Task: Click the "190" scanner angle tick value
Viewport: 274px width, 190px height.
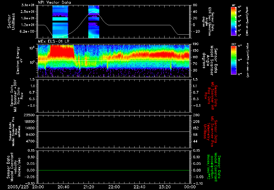Action: [x=196, y=44]
